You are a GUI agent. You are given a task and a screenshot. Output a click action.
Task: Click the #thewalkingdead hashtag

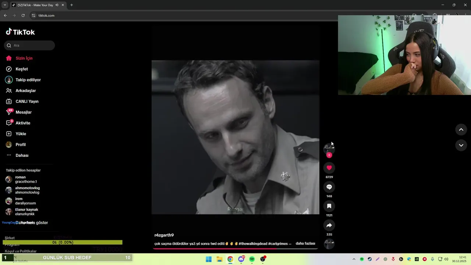[253, 244]
